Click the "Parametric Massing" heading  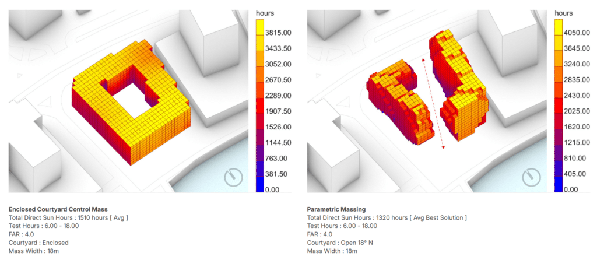pyautogui.click(x=336, y=209)
